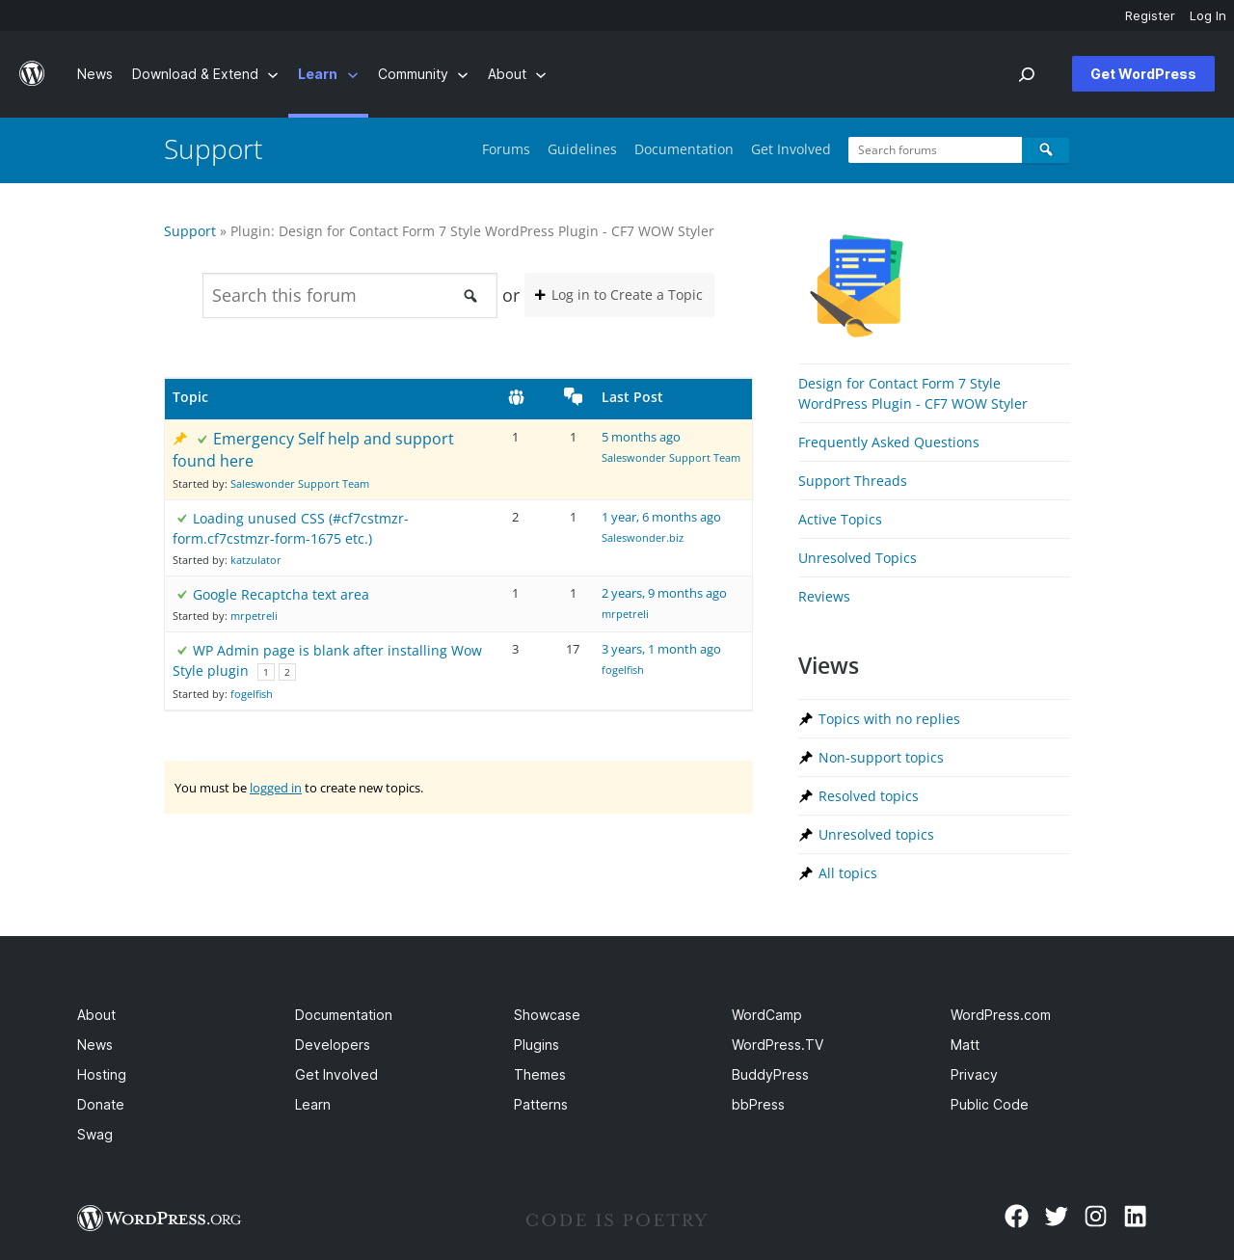Focus the Search forums input field

click(x=935, y=150)
